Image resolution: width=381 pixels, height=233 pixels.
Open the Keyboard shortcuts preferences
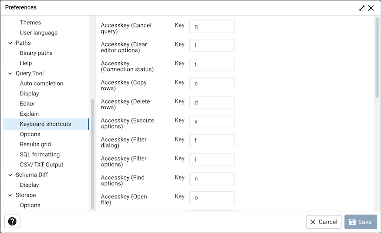click(45, 124)
